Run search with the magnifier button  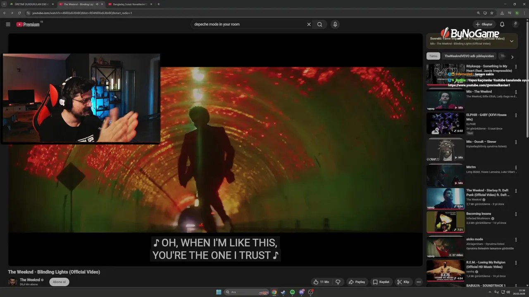click(320, 24)
